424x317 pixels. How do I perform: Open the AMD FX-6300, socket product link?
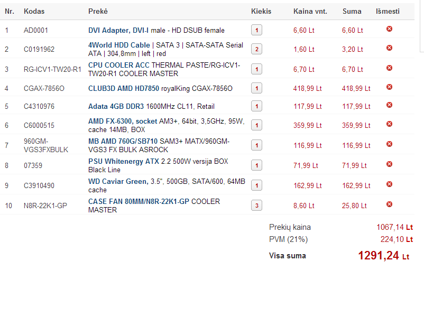[123, 121]
